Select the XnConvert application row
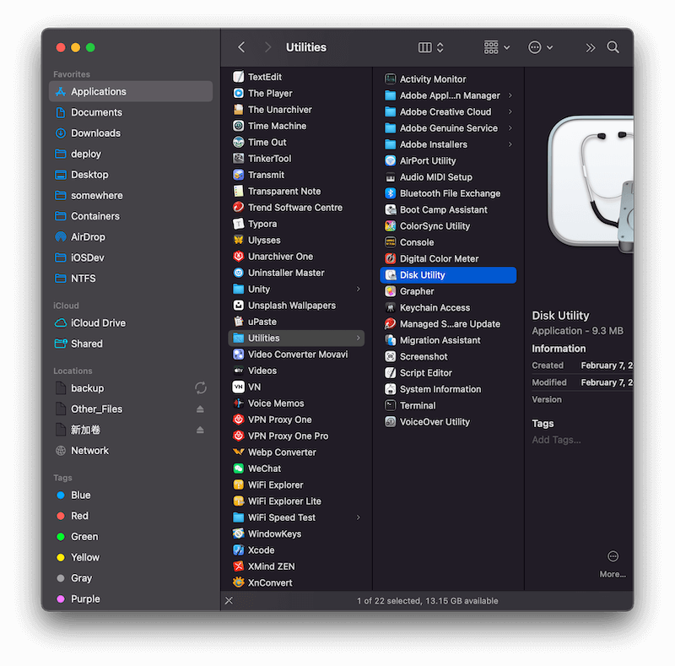Screen dimensions: 675x666 point(296,583)
